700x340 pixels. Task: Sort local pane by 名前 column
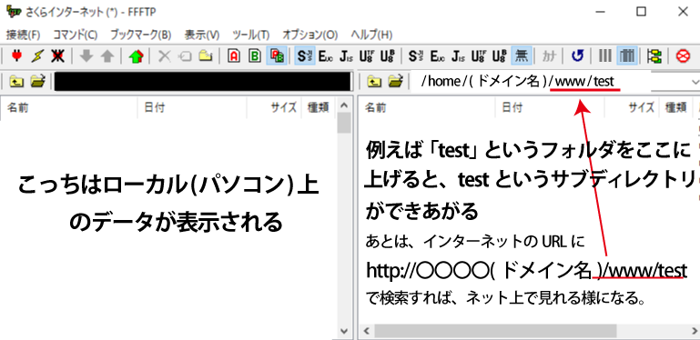click(x=70, y=108)
